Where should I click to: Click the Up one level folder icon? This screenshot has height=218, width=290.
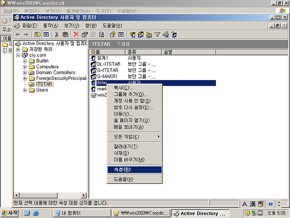coord(37,34)
